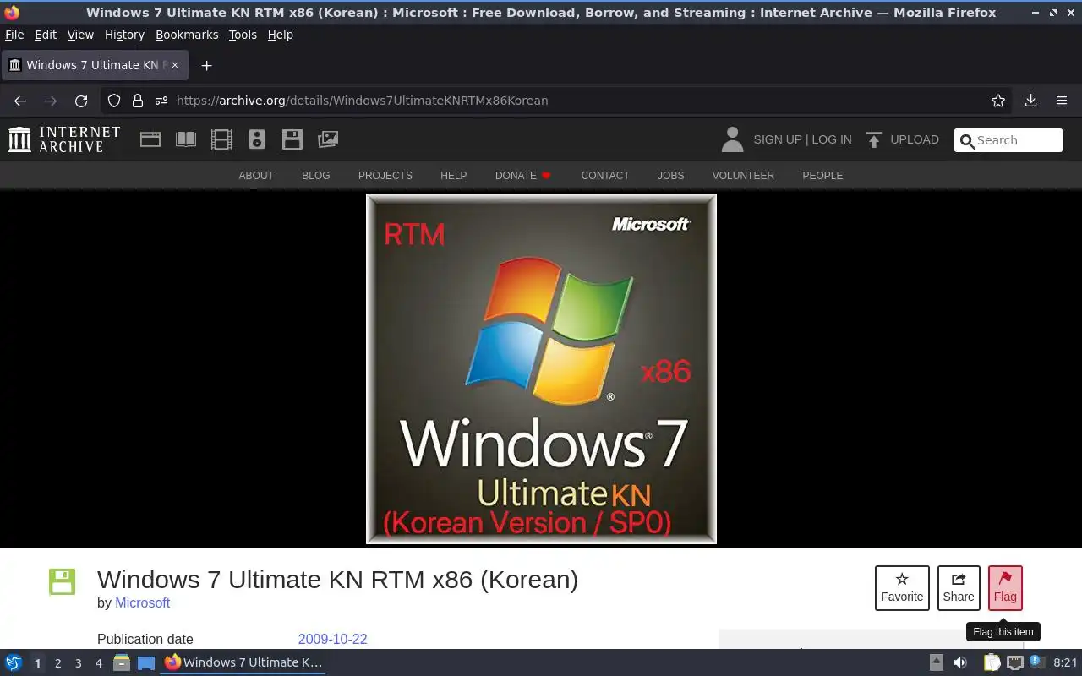Click the VOLUNTEER navigation link
The image size is (1082, 676).
coord(743,176)
